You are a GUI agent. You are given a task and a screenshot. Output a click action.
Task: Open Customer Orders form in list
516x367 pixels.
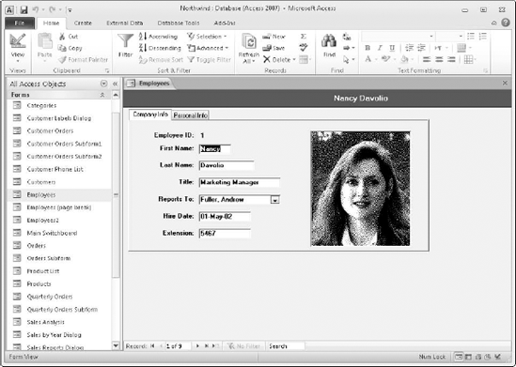(x=50, y=130)
